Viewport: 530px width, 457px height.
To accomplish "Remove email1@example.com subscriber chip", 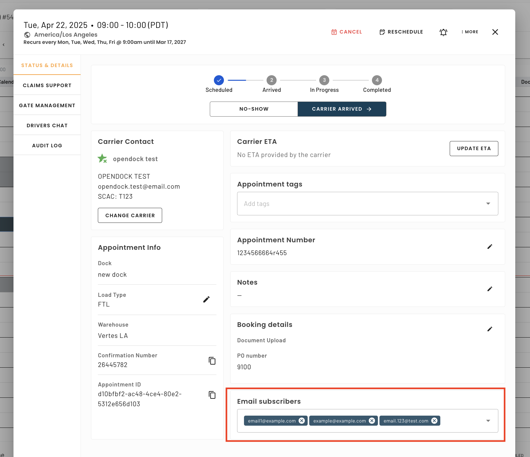I will (x=302, y=421).
